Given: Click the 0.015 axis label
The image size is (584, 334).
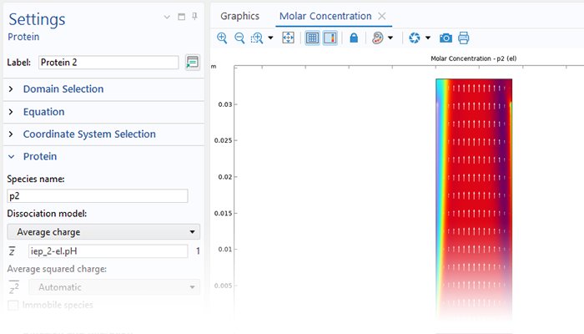Looking at the screenshot, I should [223, 213].
